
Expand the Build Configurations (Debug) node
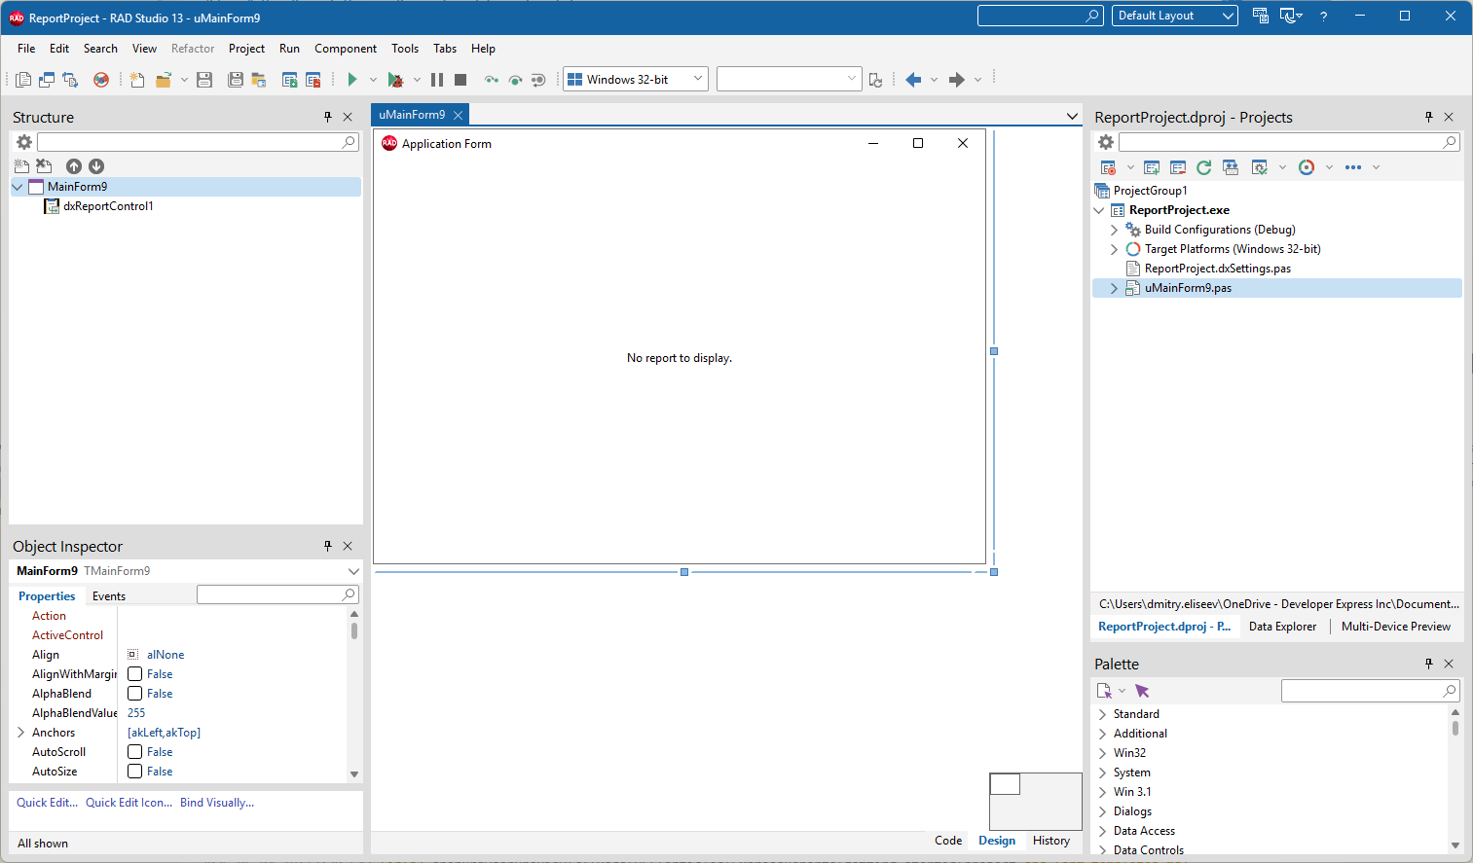pyautogui.click(x=1115, y=230)
